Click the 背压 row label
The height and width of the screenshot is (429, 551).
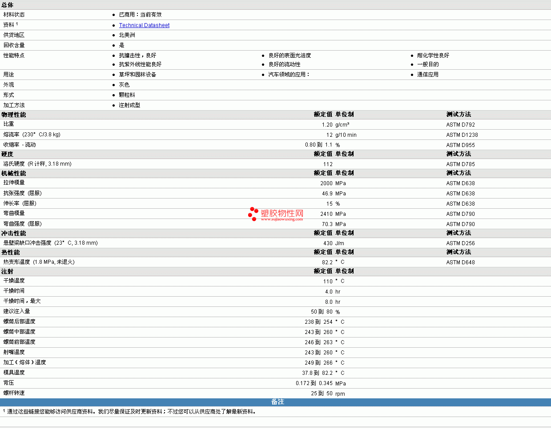coord(9,383)
